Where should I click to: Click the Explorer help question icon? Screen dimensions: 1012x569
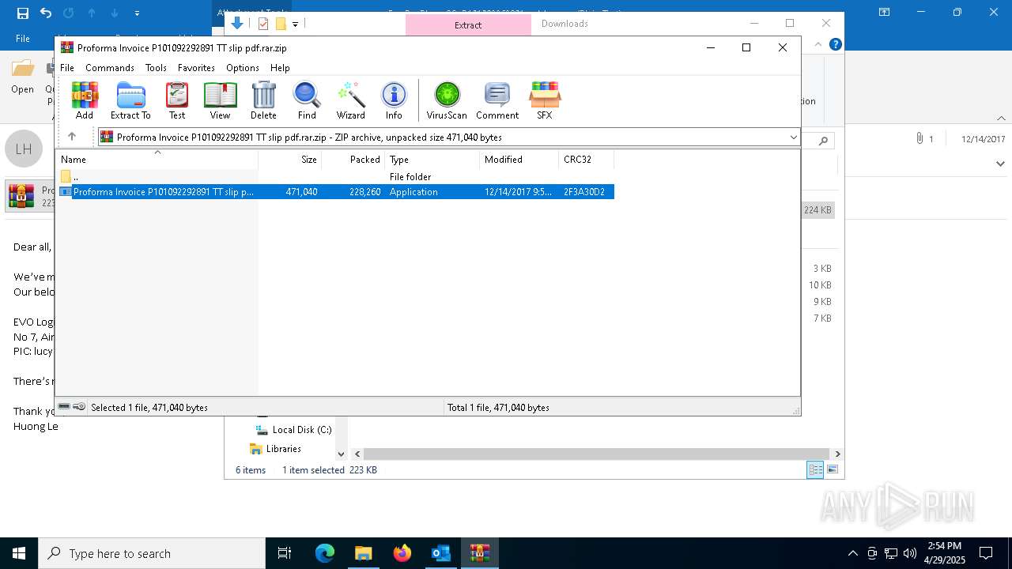point(835,44)
